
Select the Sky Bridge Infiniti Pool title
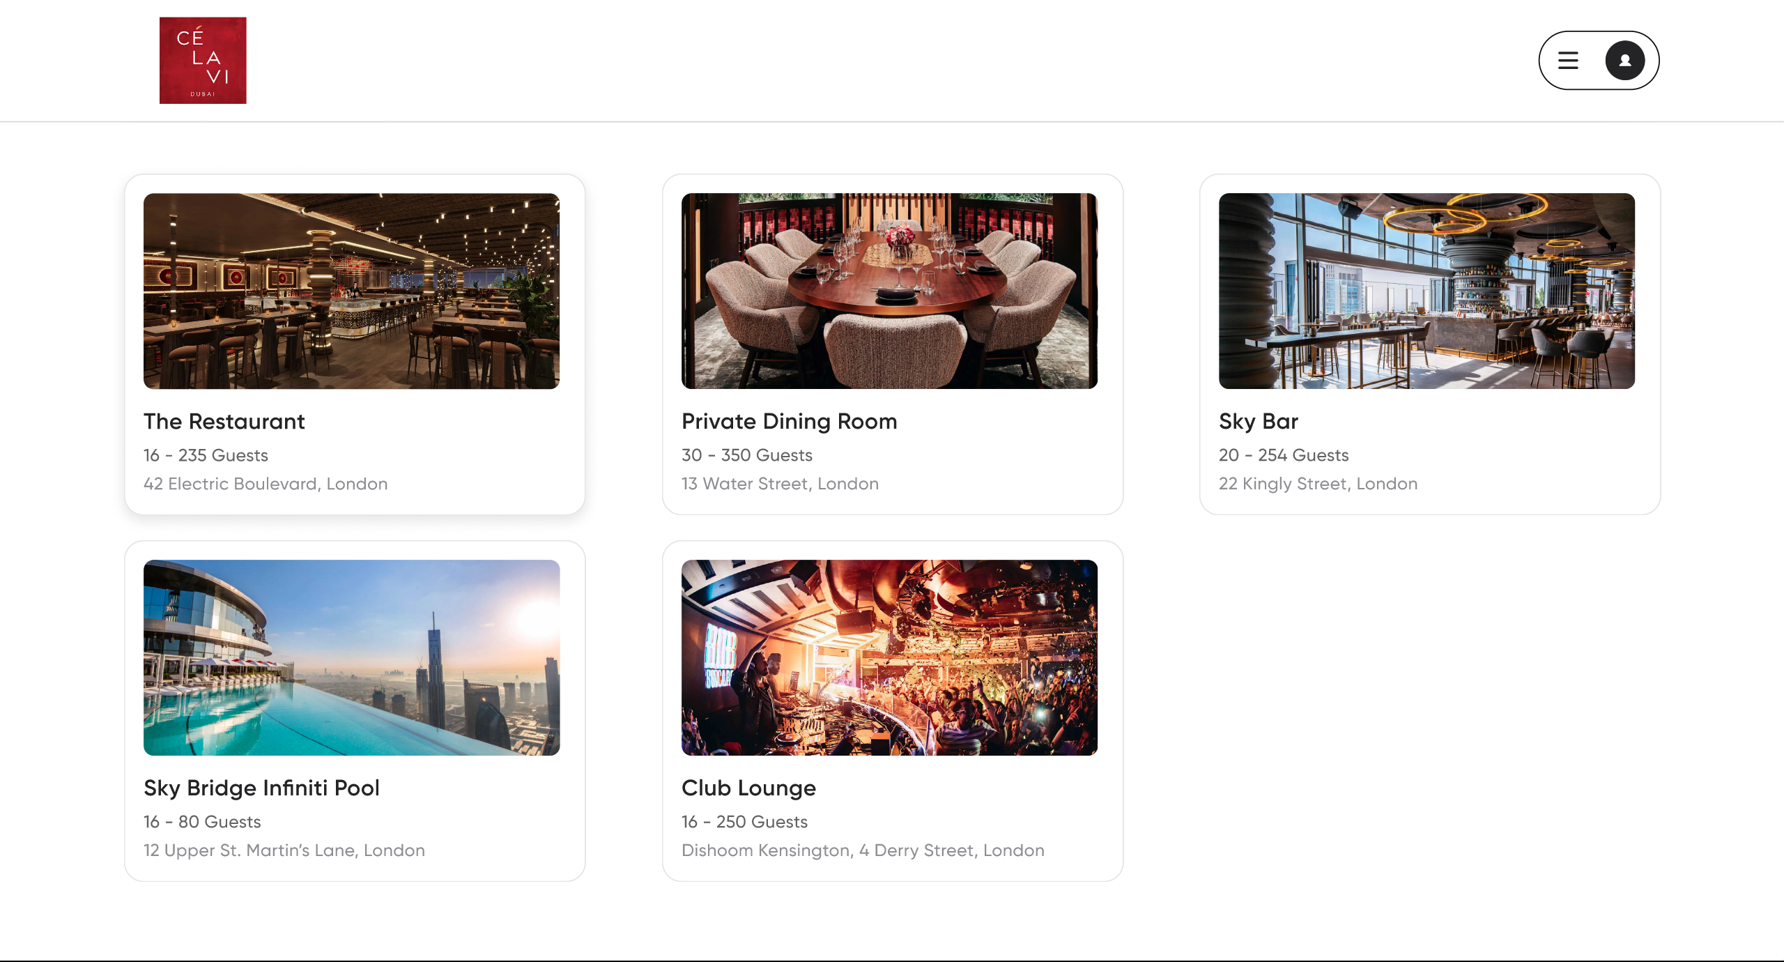click(261, 788)
